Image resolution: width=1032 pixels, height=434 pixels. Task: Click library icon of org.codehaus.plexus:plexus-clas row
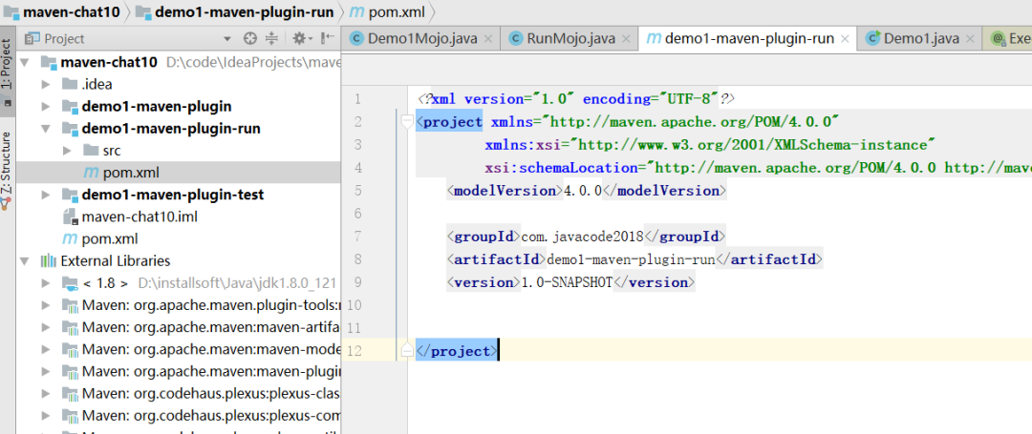pos(70,394)
